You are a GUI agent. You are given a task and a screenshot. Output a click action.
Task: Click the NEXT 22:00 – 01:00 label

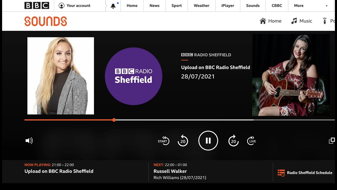170,165
